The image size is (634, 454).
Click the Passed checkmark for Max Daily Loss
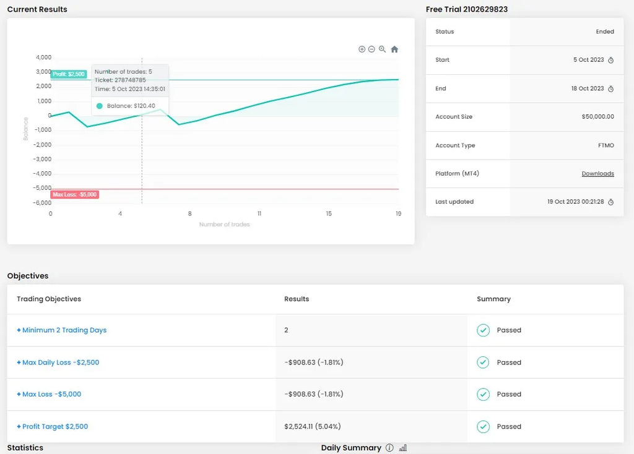point(483,362)
